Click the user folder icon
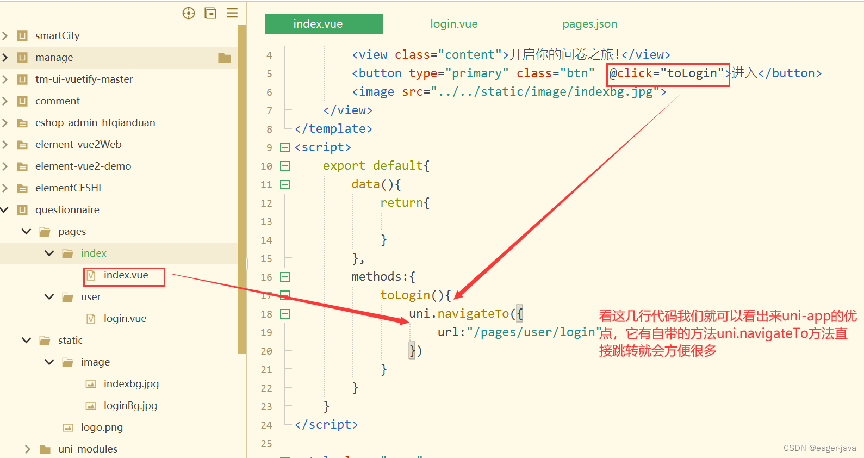 (x=68, y=297)
